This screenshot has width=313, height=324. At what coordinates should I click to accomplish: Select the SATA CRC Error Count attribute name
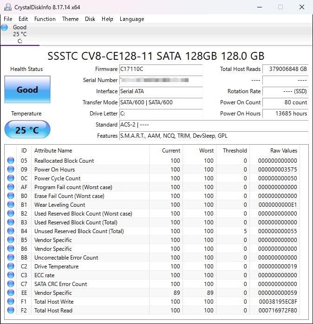[61, 284]
